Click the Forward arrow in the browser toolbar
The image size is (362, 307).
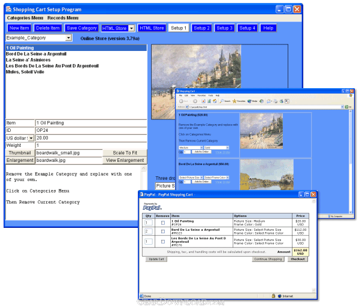195,101
